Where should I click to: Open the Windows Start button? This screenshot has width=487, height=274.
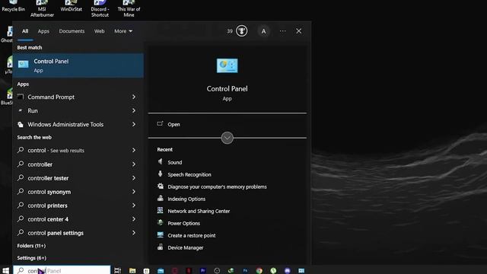(5, 271)
